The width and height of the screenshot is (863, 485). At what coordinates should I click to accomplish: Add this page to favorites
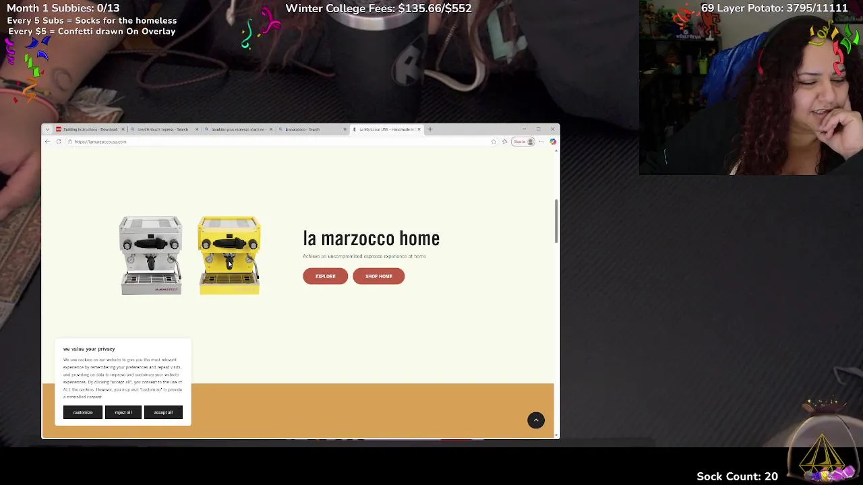[x=494, y=141]
